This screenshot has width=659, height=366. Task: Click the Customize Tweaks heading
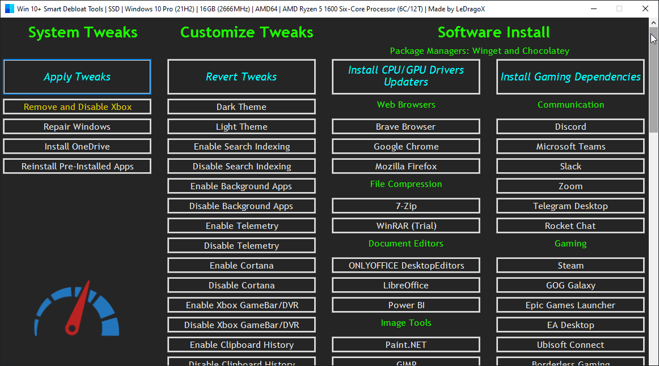point(247,32)
